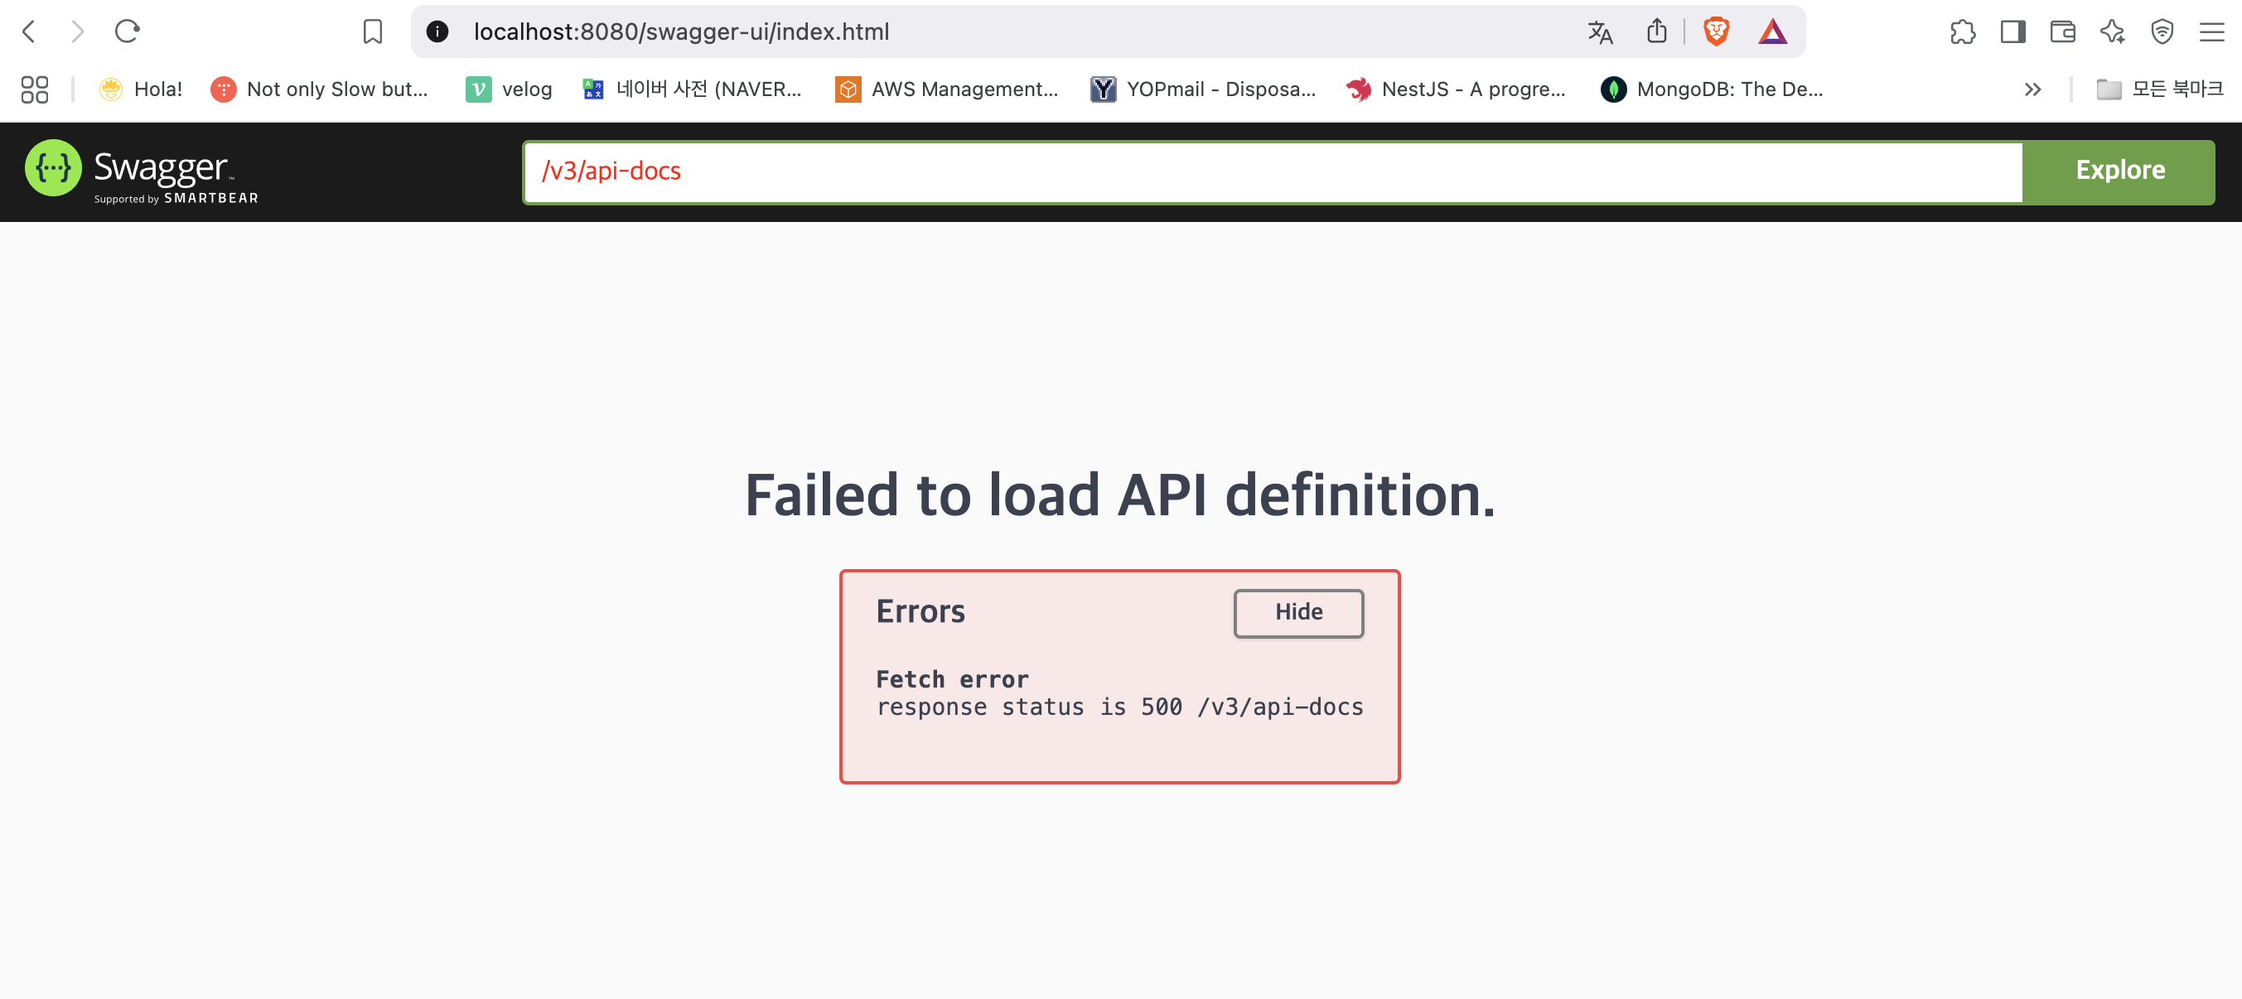Click the Swagger logo
2242x999 pixels.
click(142, 171)
